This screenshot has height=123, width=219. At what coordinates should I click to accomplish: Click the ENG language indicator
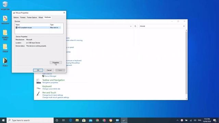pos(199,120)
